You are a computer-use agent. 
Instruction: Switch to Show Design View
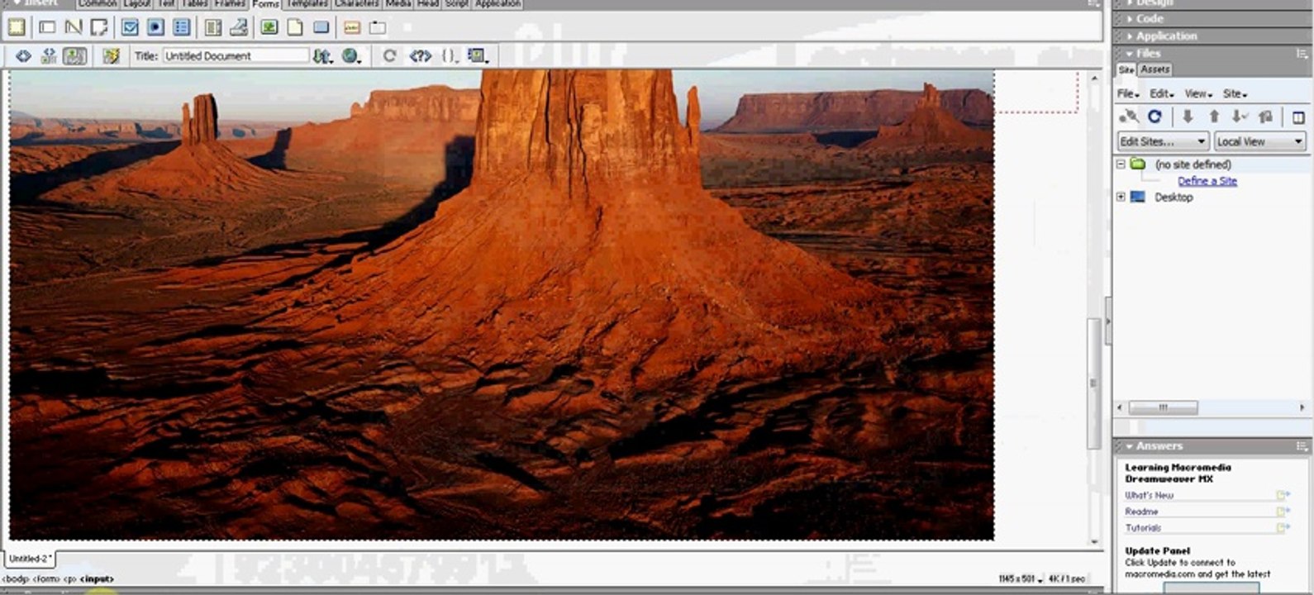point(74,56)
